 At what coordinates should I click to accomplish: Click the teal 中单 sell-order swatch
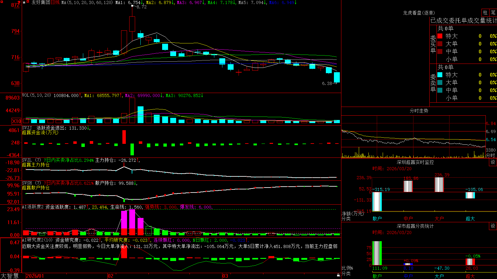(440, 90)
